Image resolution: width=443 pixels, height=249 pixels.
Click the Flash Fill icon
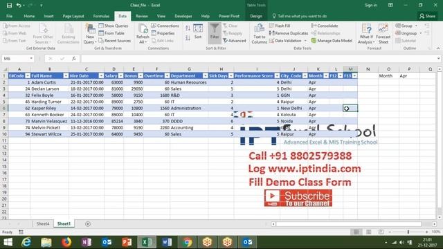tap(271, 26)
